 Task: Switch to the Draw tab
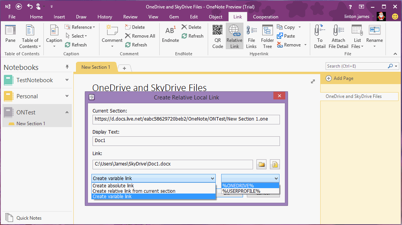coord(81,17)
